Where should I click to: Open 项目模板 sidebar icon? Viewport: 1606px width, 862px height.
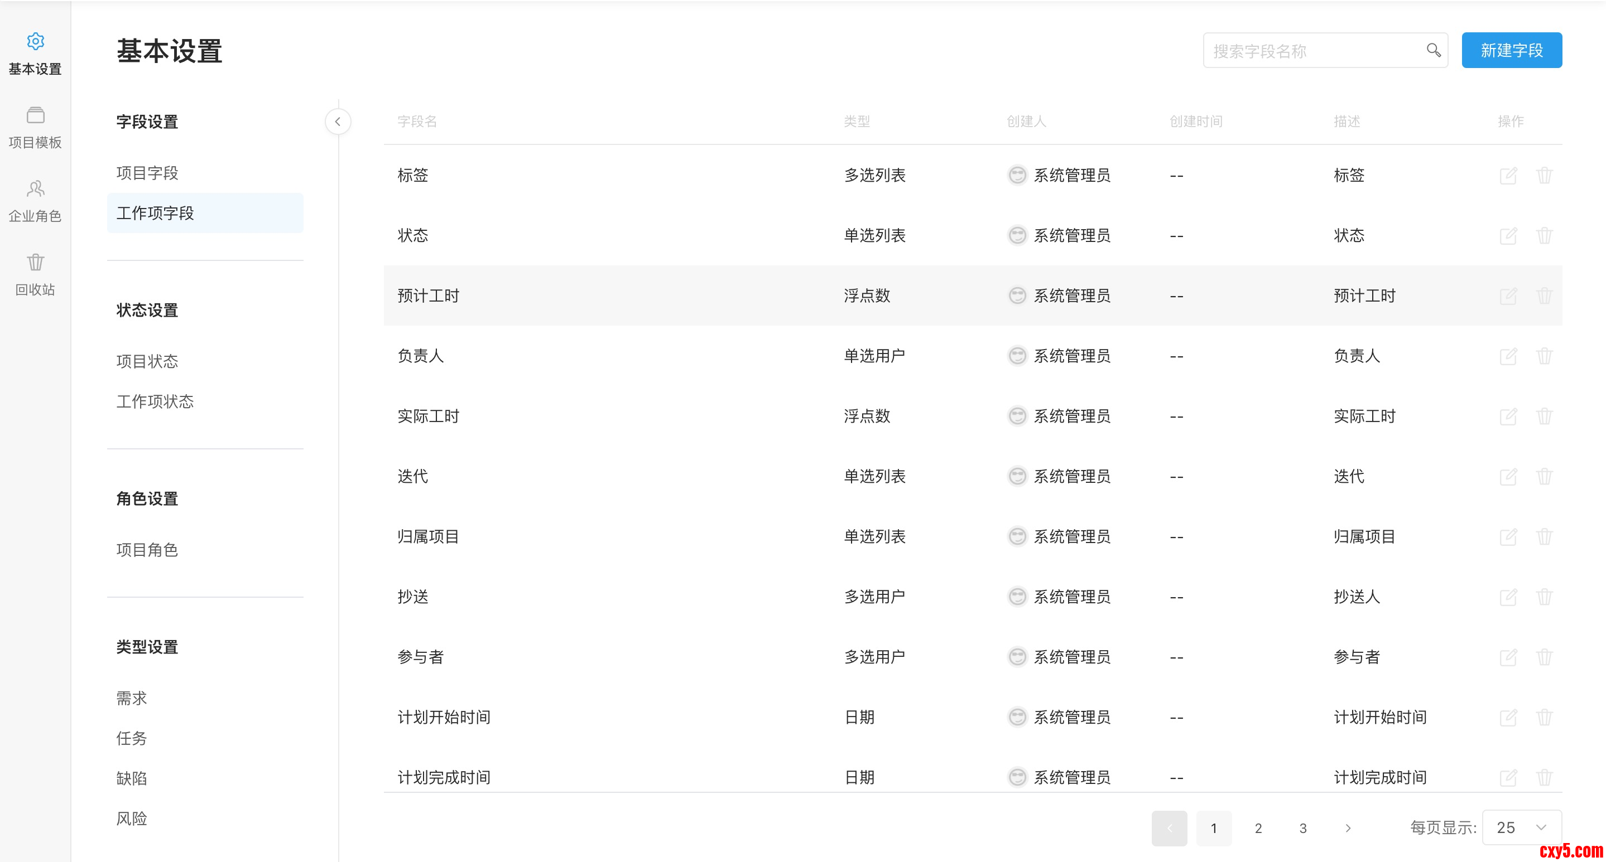pyautogui.click(x=35, y=115)
